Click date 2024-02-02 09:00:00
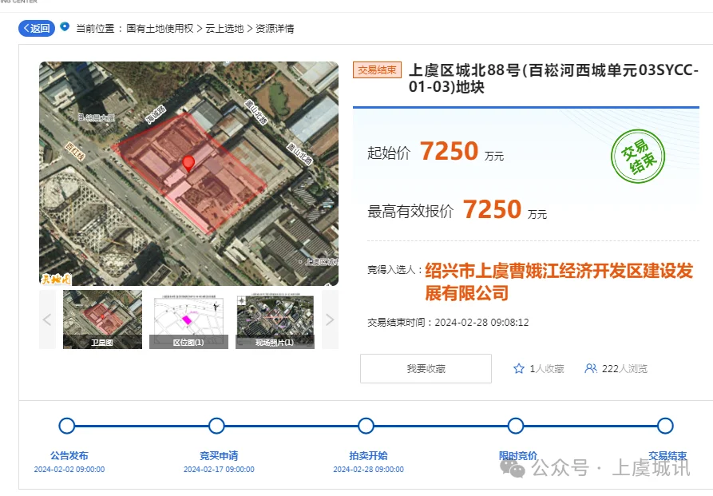This screenshot has width=713, height=496. click(x=69, y=469)
